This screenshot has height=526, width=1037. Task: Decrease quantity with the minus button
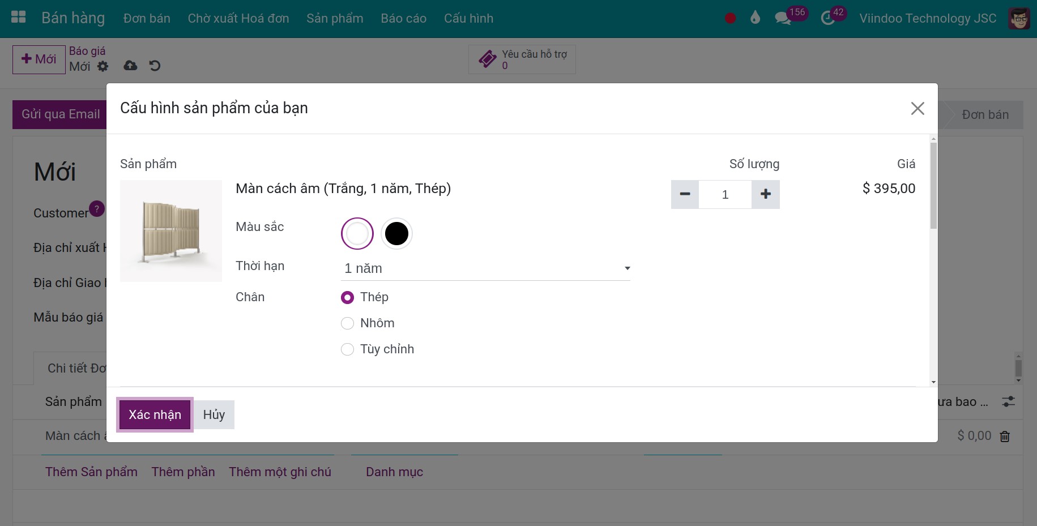tap(685, 194)
